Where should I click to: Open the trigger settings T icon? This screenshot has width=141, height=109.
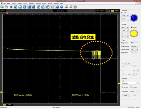pos(24,7)
